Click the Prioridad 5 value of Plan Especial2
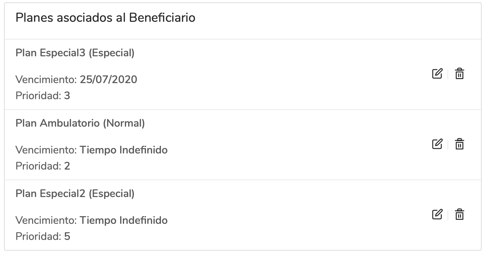Screen dimensions: 484x254 click(x=43, y=237)
